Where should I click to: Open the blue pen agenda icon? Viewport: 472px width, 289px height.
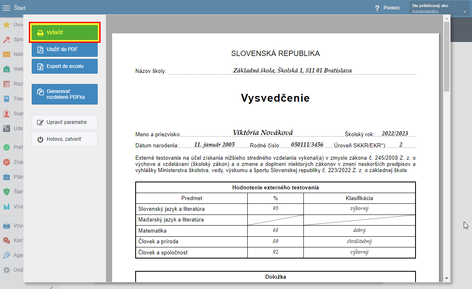coord(6,255)
